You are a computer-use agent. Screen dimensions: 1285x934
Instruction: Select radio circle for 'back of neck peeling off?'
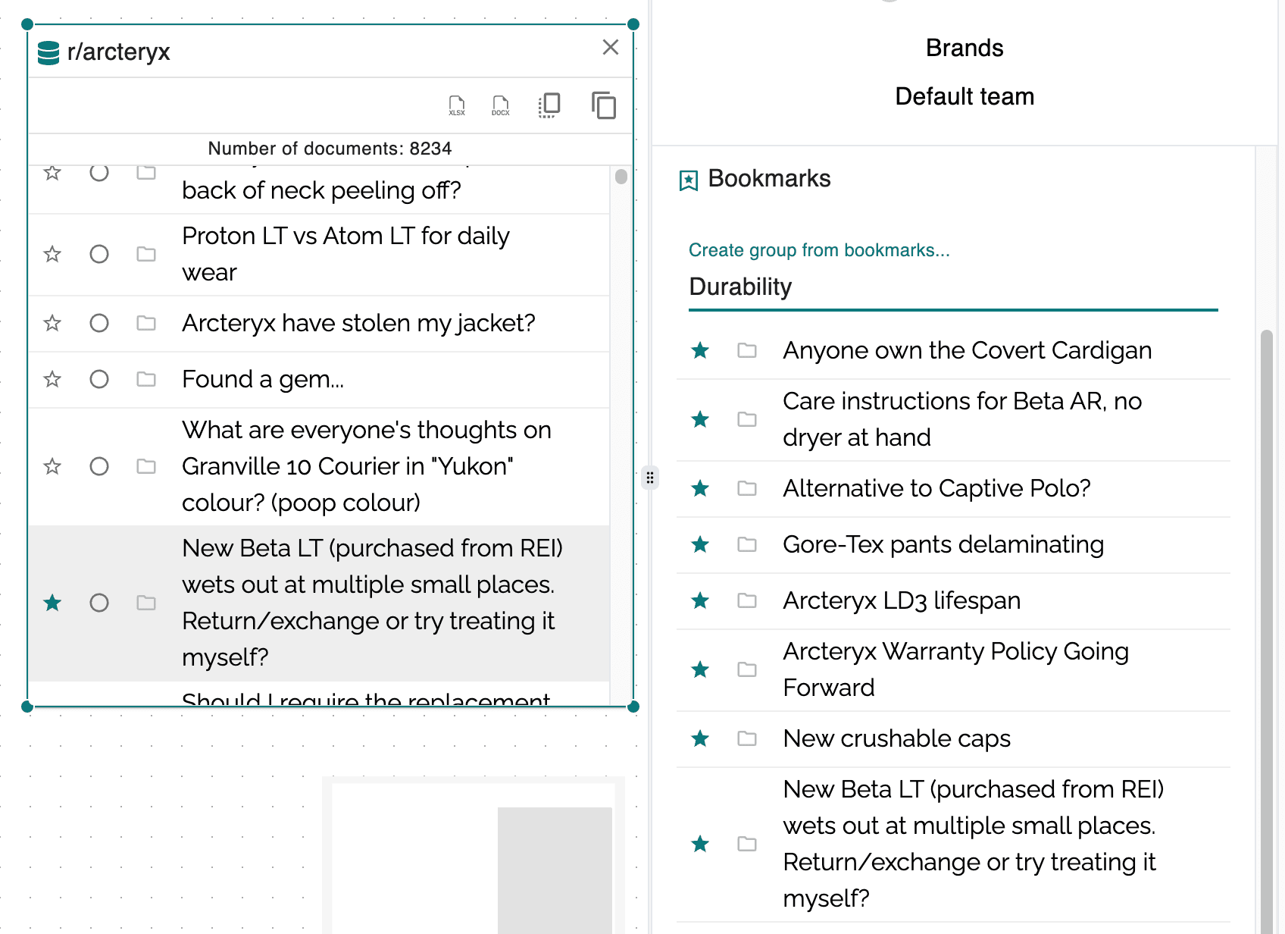[x=99, y=173]
